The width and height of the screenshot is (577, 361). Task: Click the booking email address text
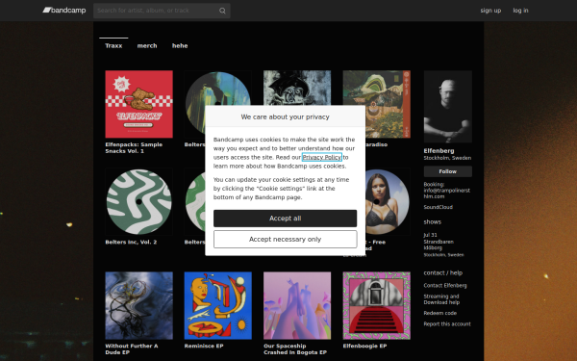[447, 193]
